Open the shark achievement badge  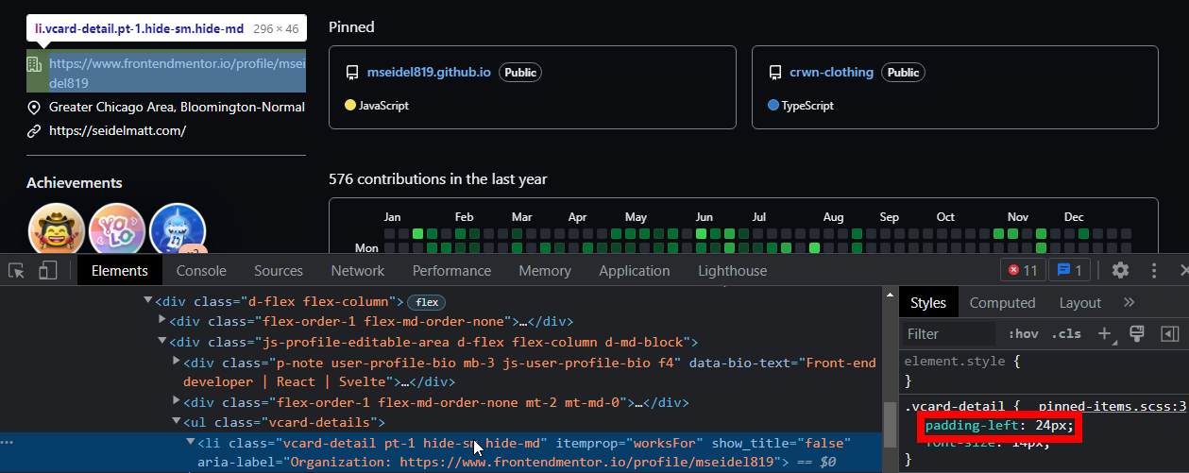point(178,230)
